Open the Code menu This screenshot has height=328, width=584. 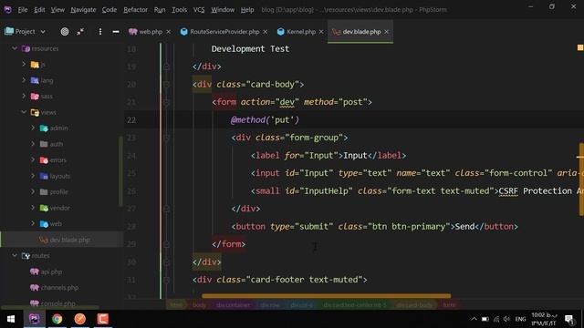click(x=109, y=10)
